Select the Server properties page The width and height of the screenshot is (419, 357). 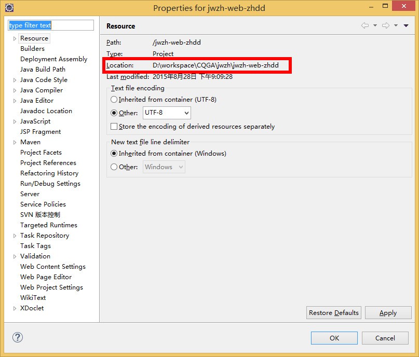(30, 194)
